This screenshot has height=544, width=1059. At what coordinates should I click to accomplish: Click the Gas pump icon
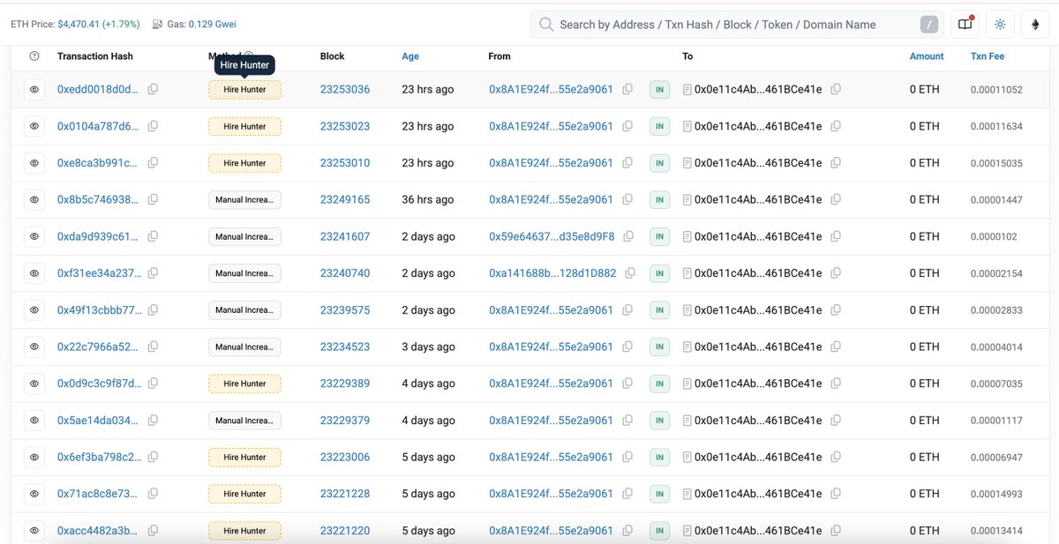pos(157,25)
